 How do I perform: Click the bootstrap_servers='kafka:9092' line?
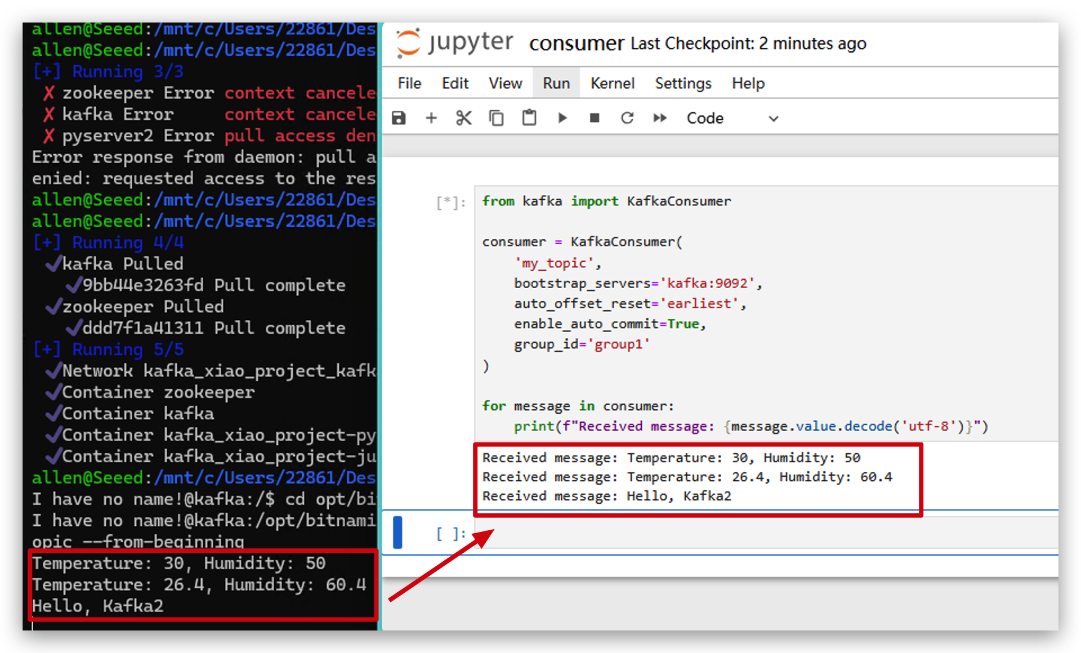638,283
